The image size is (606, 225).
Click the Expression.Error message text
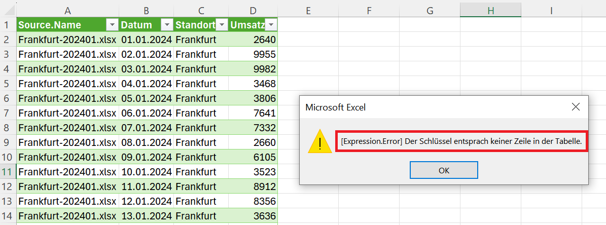(x=461, y=141)
